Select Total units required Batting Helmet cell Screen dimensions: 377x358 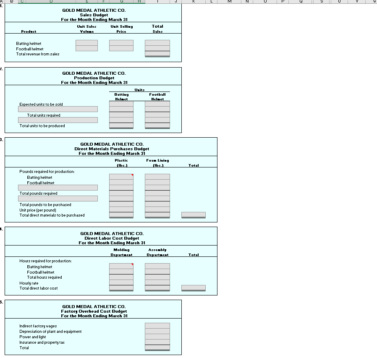[121, 115]
